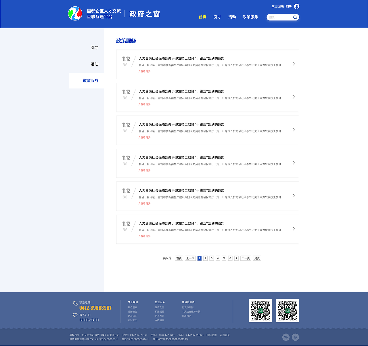The width and height of the screenshot is (368, 346).
Task: Switch to the 引才 sidebar tab
Action: (x=94, y=48)
